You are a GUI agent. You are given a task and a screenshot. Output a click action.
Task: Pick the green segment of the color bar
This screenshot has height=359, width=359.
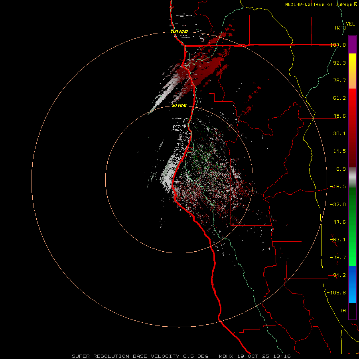[352, 227]
